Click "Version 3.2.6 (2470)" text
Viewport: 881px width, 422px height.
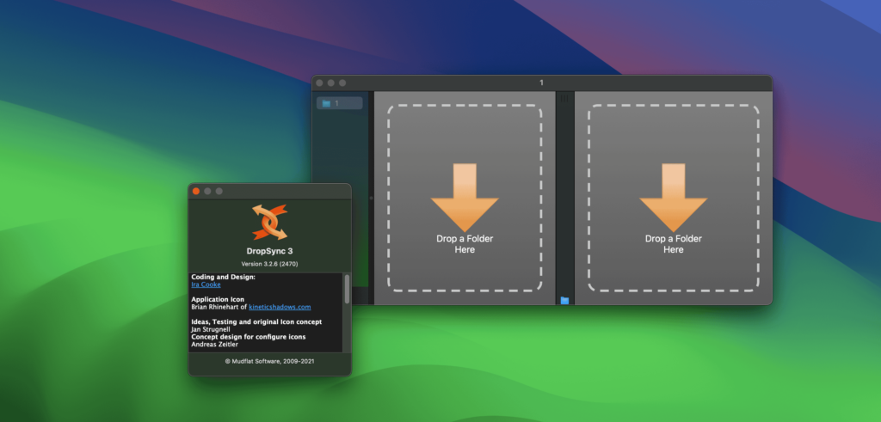coord(269,264)
